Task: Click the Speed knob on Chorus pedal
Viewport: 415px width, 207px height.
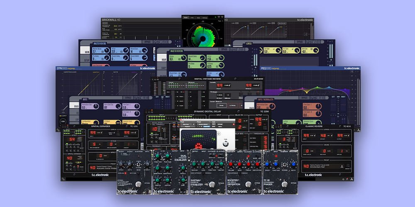Action: coord(121,164)
